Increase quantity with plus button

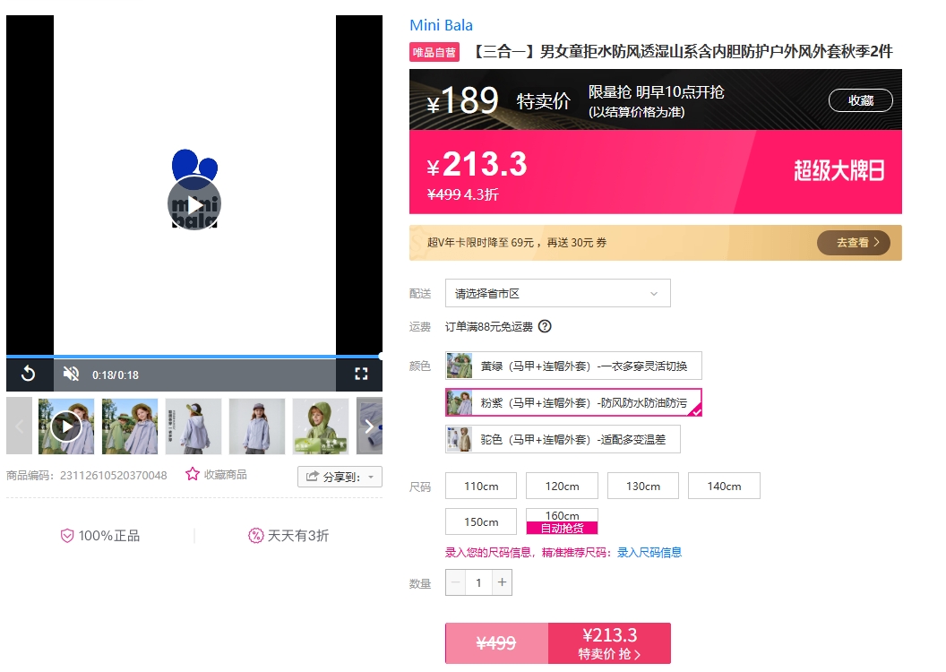coord(502,582)
